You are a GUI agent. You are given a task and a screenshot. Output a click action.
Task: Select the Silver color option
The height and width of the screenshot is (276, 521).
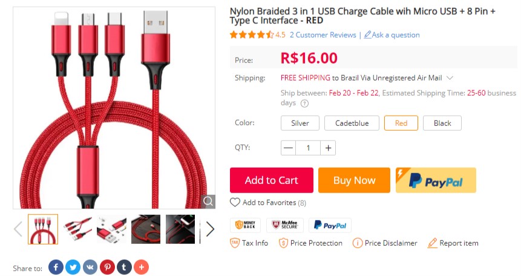point(300,123)
